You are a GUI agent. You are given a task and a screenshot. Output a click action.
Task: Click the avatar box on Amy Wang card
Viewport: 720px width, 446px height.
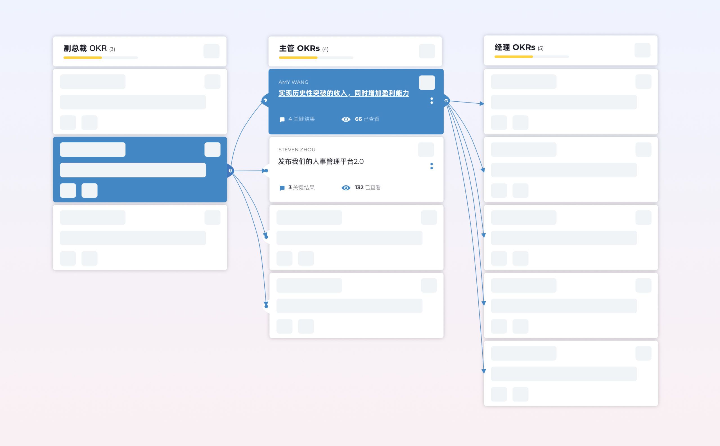tap(427, 82)
